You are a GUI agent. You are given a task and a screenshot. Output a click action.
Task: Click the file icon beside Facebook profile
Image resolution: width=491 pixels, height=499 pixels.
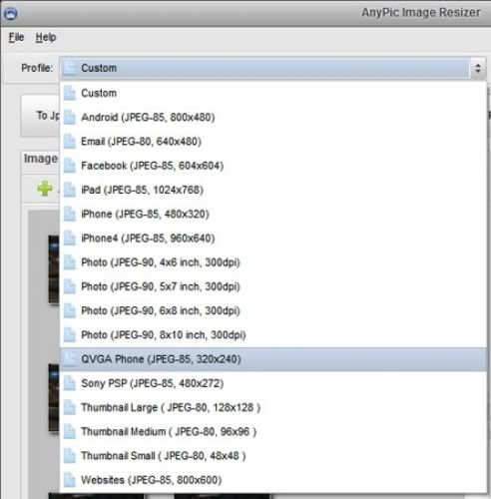pyautogui.click(x=70, y=166)
